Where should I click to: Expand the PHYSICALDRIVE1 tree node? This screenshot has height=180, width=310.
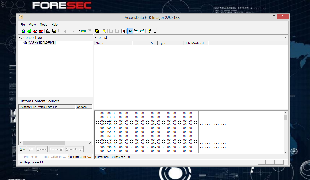click(20, 43)
